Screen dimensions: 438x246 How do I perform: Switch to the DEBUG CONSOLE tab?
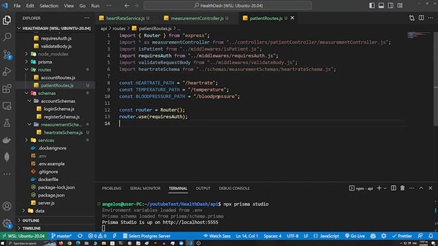coord(234,189)
